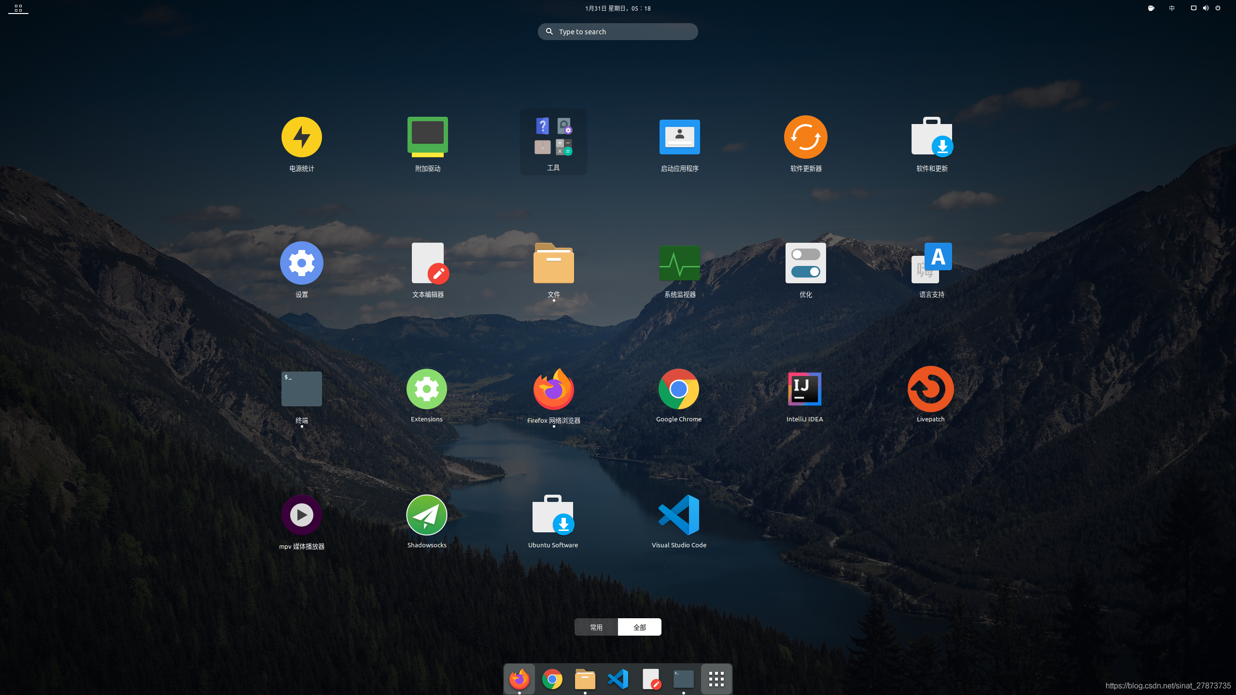Screen dimensions: 1236x695
Task: Open 文件 file manager from grid
Action: (x=553, y=270)
